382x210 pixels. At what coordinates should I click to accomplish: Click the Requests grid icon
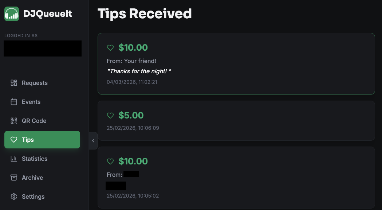point(14,83)
